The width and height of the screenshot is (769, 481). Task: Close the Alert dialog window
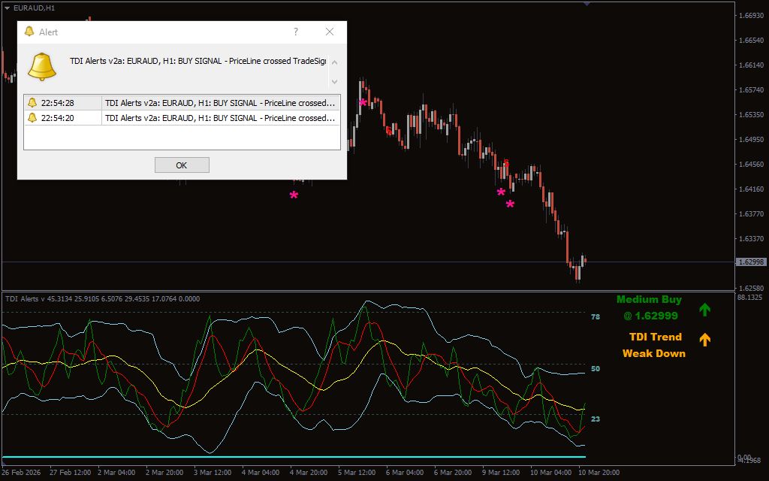pyautogui.click(x=330, y=32)
